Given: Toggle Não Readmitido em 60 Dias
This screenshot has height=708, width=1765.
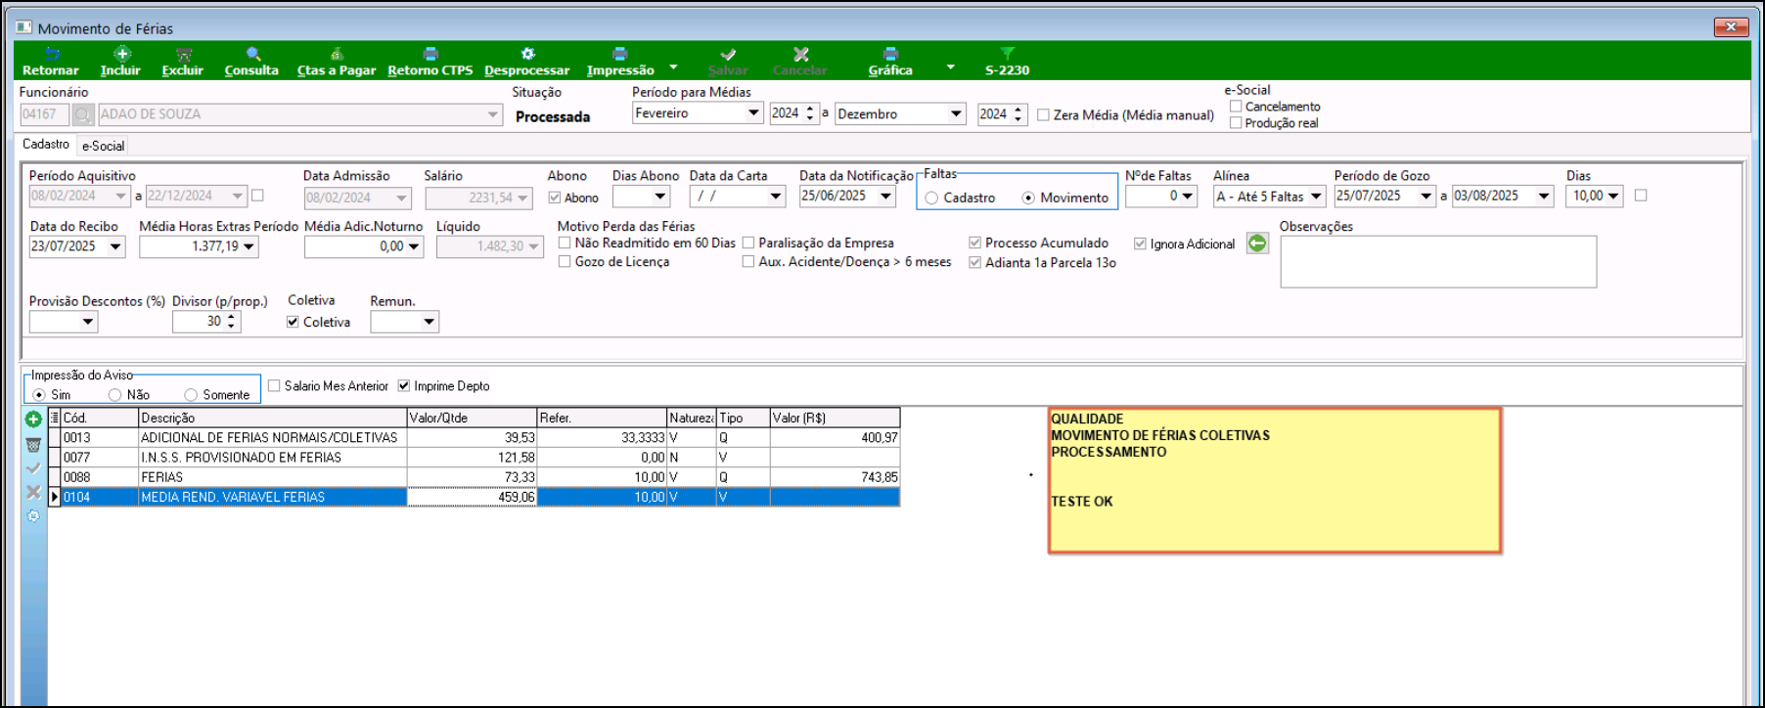Looking at the screenshot, I should (565, 243).
